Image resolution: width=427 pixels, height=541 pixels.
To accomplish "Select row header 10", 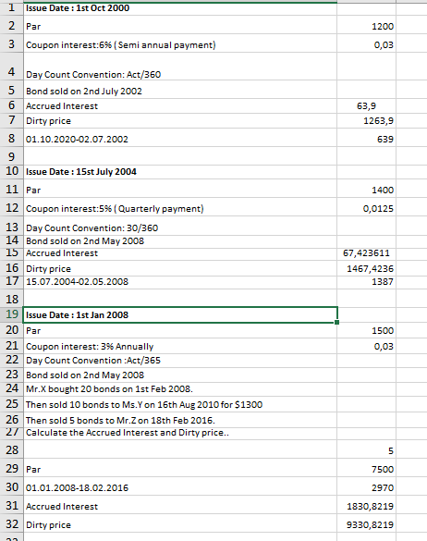I will [12, 172].
